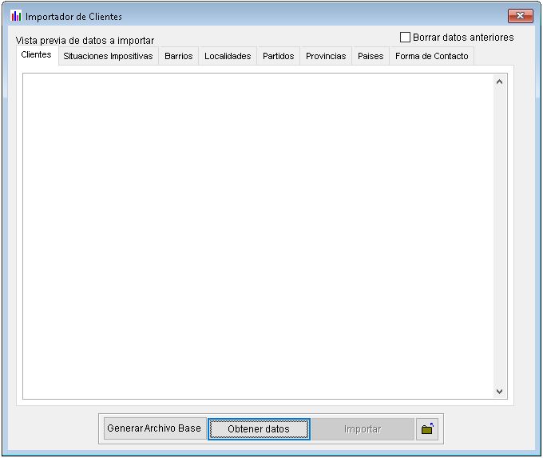Click the Importar button
This screenshot has width=543, height=458.
click(363, 429)
